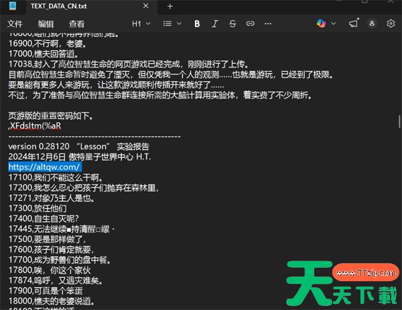
Task: Open the megaphone feedback icon
Action: [354, 23]
